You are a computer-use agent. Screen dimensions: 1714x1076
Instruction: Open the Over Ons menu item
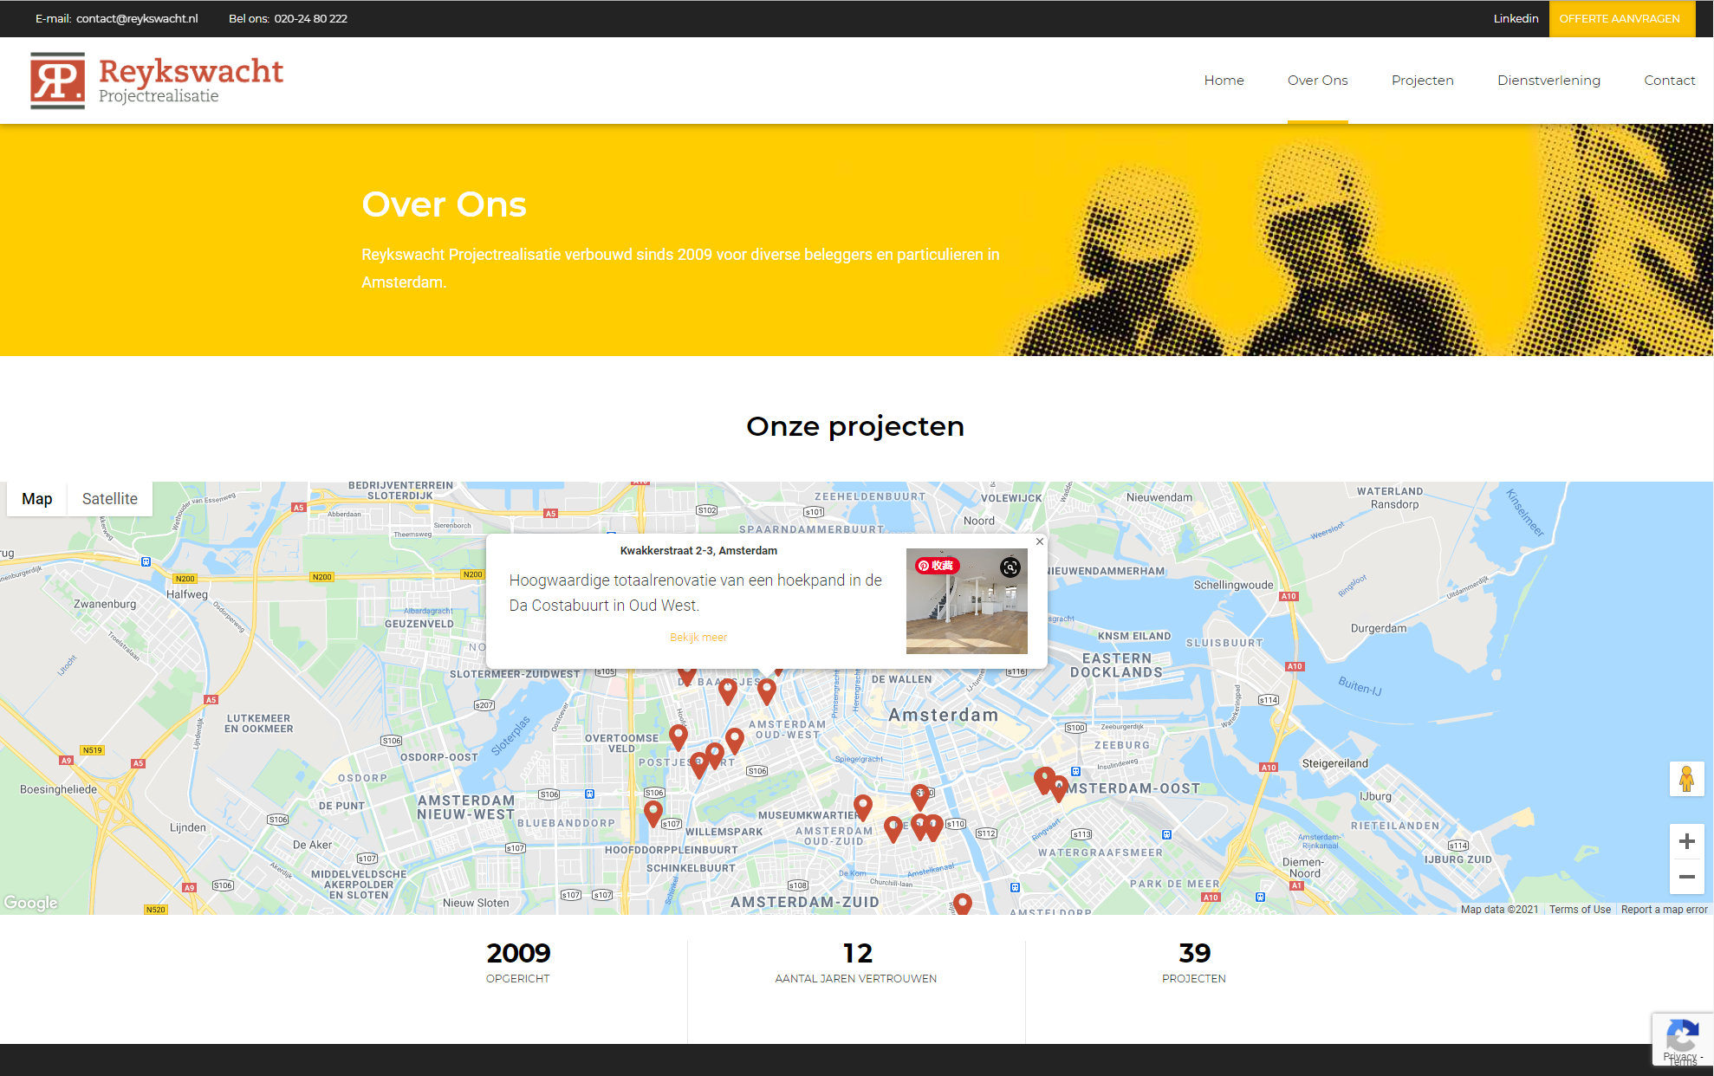click(x=1317, y=81)
